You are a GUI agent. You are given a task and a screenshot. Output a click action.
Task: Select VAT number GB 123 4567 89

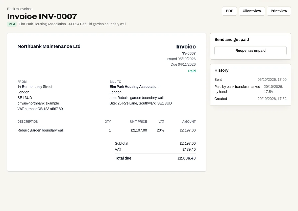pyautogui.click(x=40, y=109)
